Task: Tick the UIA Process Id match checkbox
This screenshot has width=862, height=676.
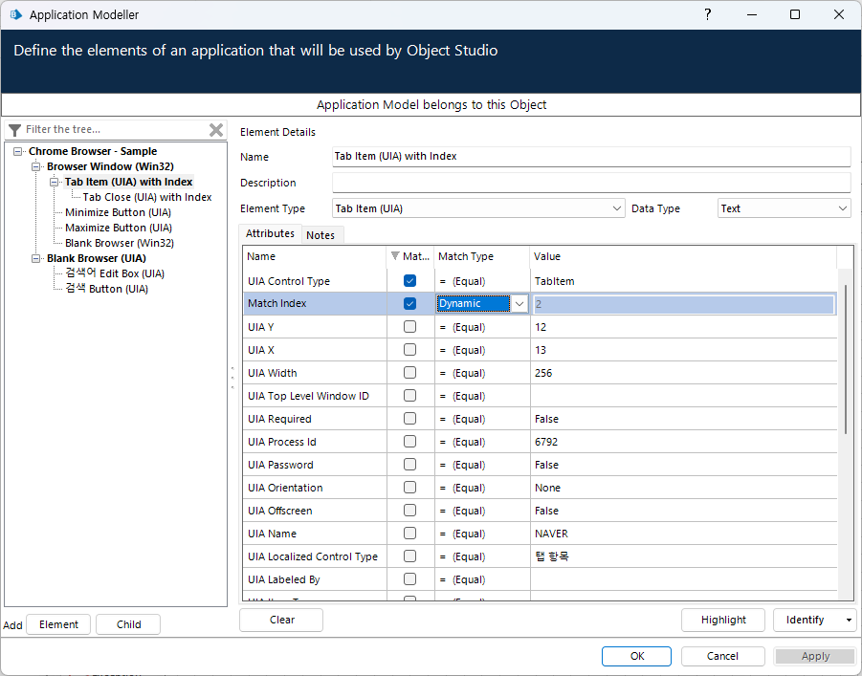Action: pos(409,442)
